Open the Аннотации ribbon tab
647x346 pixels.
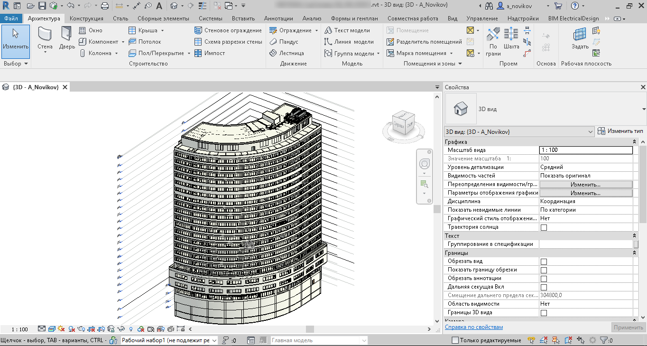point(278,19)
